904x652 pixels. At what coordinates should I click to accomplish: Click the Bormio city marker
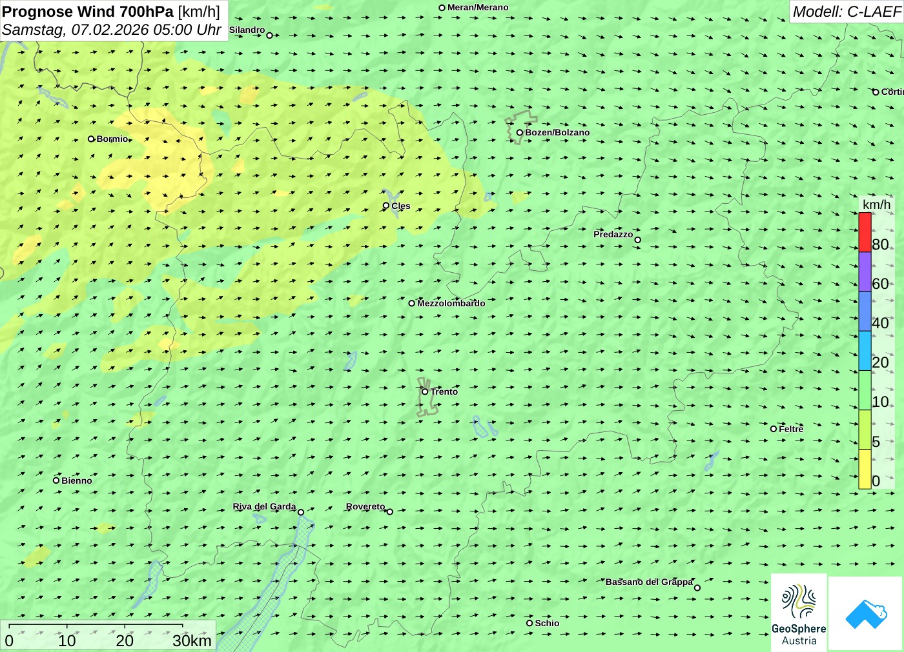[91, 139]
